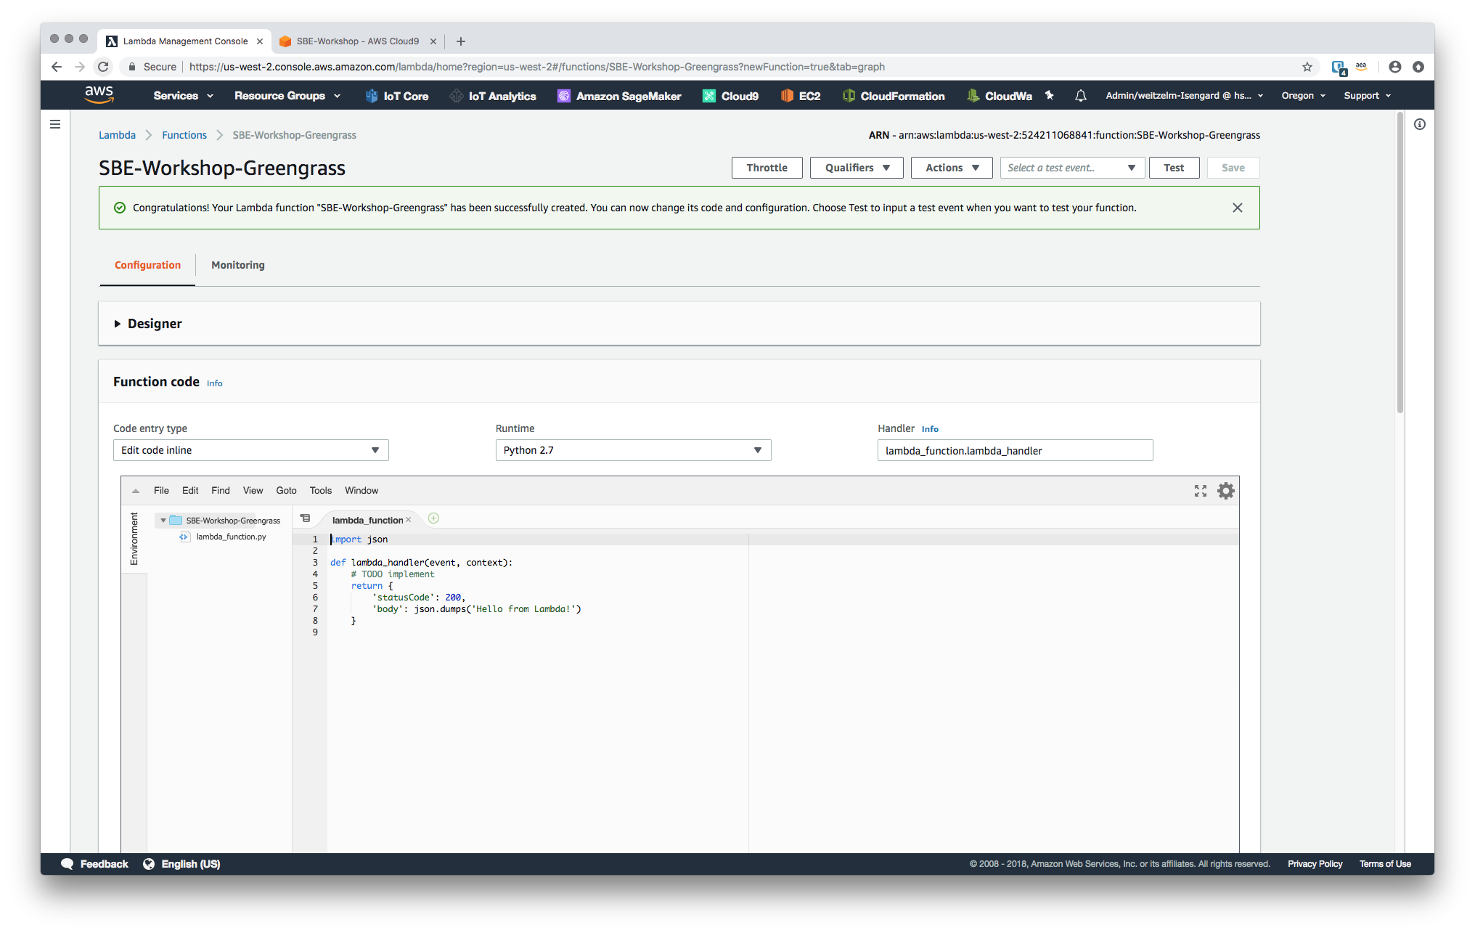
Task: Dismiss the success congratulations banner
Action: pyautogui.click(x=1237, y=208)
